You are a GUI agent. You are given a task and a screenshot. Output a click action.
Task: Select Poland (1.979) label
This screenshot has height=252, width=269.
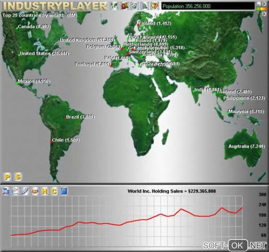[x=151, y=41]
